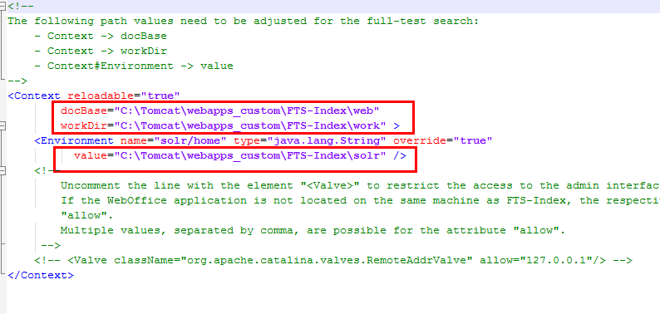Click the path value ending in "FTS-Index\web"
Viewport: 660px width, 314px height.
point(247,110)
